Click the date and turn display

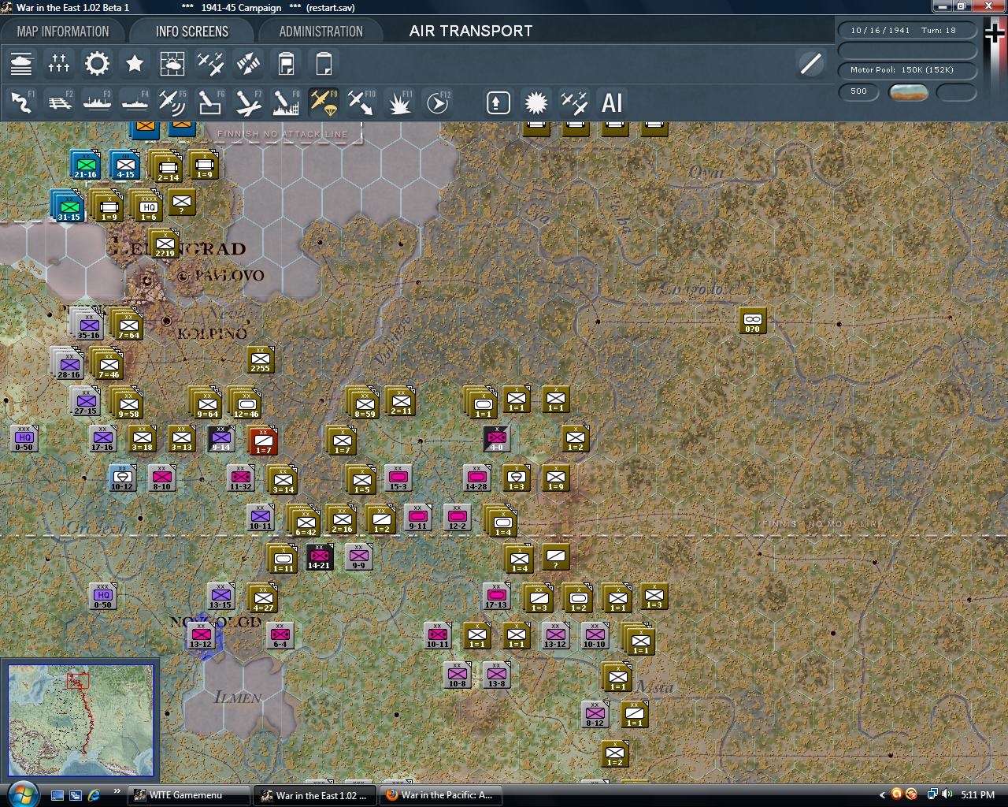click(907, 31)
